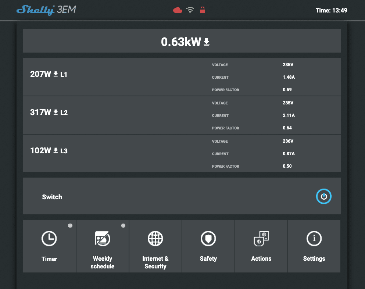Toggle the Switch power button

[323, 197]
